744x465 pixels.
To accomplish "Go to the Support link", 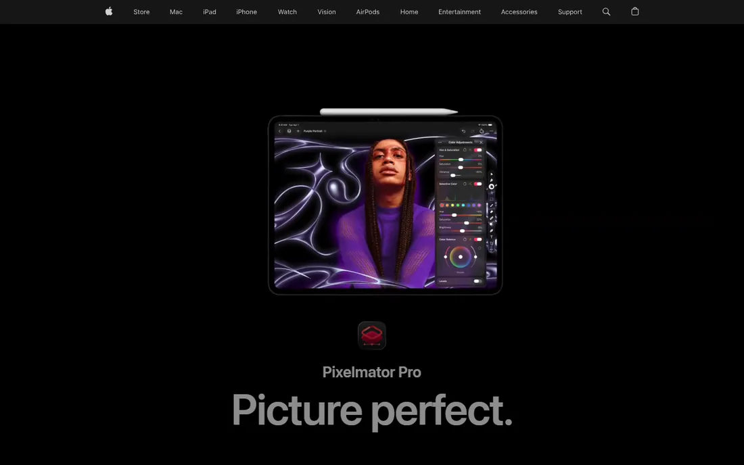I will 570,12.
